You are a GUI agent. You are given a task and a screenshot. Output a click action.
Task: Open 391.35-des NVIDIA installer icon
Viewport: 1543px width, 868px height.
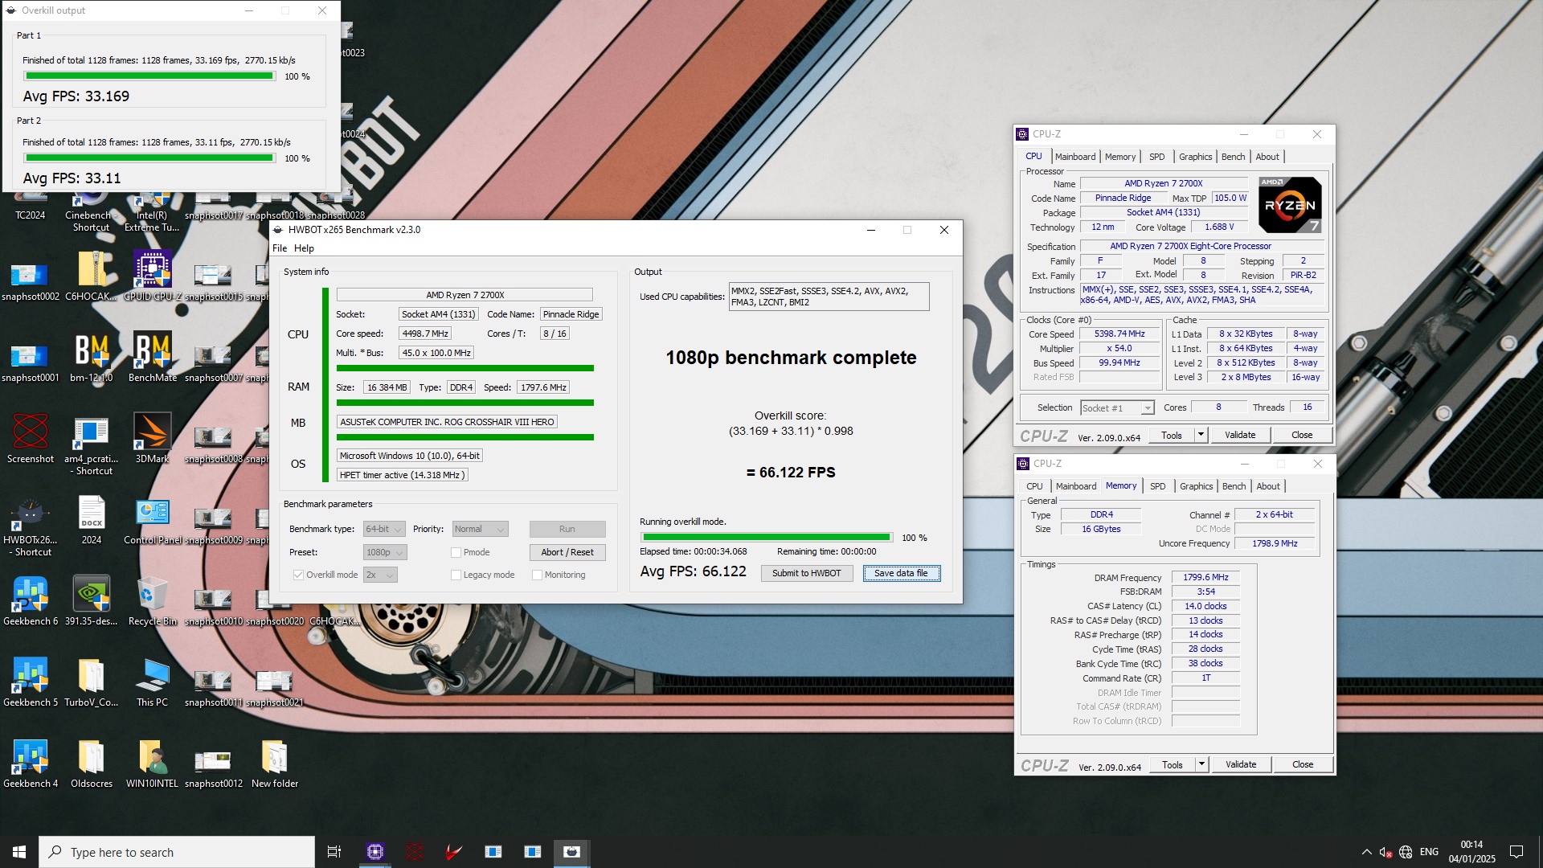[91, 601]
